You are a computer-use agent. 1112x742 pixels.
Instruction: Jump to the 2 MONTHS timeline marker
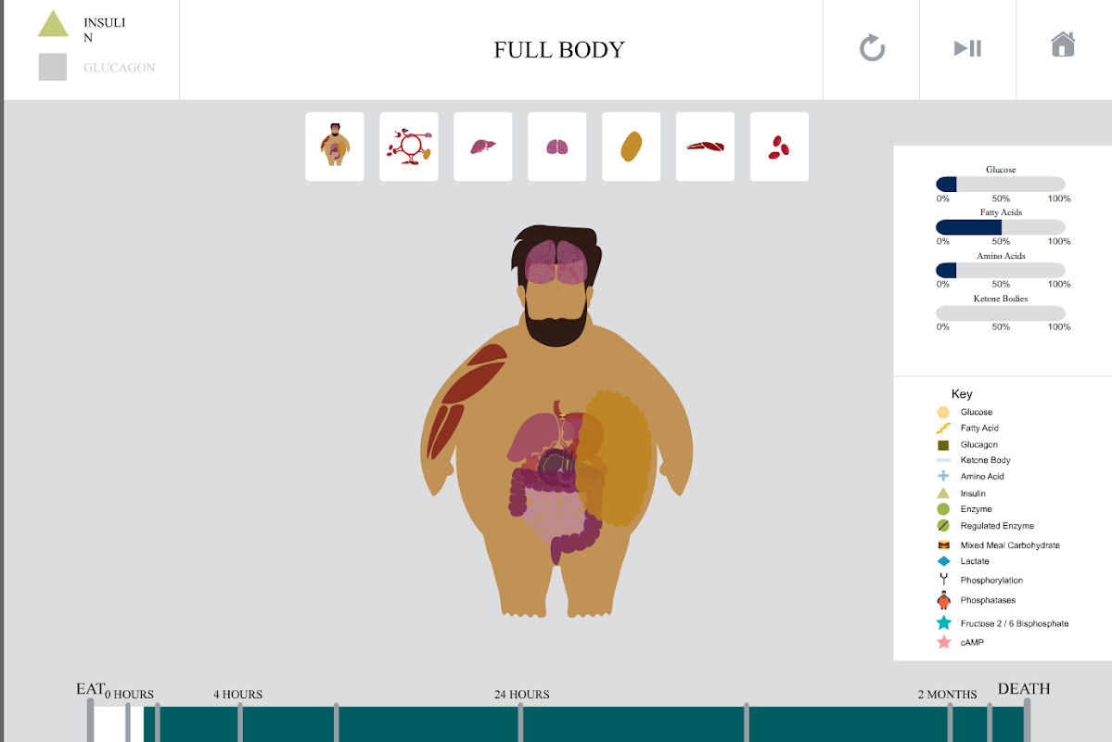(x=950, y=723)
